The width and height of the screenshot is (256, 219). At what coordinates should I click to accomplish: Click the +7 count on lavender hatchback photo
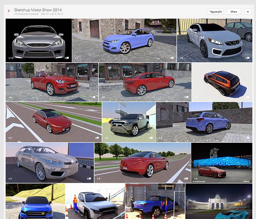point(76,58)
